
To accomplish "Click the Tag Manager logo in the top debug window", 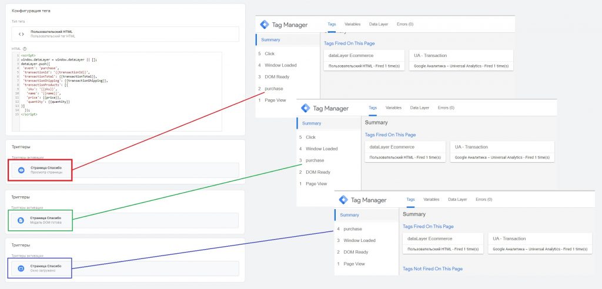I will [x=265, y=25].
